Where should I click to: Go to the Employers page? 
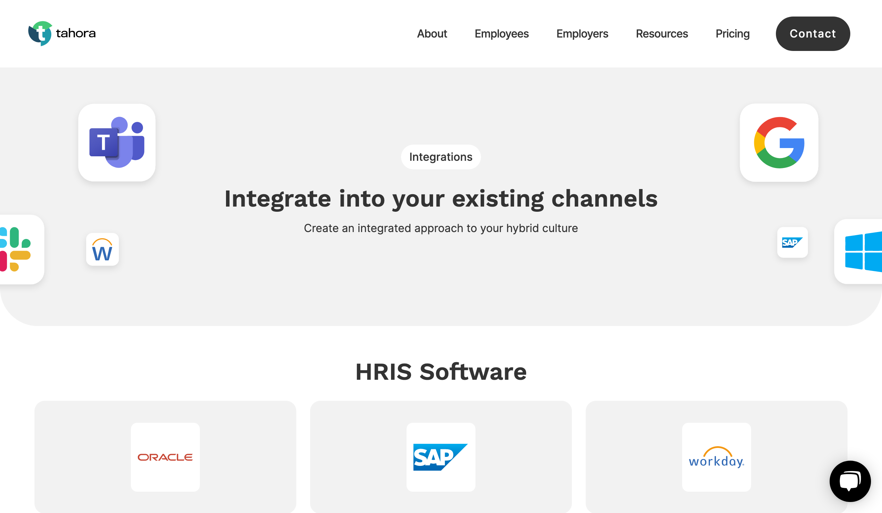582,34
